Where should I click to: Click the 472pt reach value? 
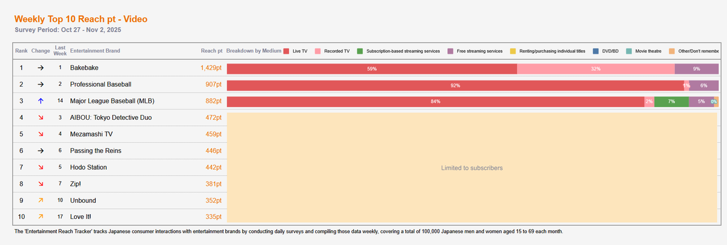pos(213,117)
